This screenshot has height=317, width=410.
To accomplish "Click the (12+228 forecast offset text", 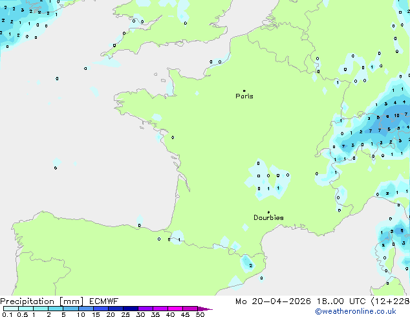I will click(x=389, y=301).
